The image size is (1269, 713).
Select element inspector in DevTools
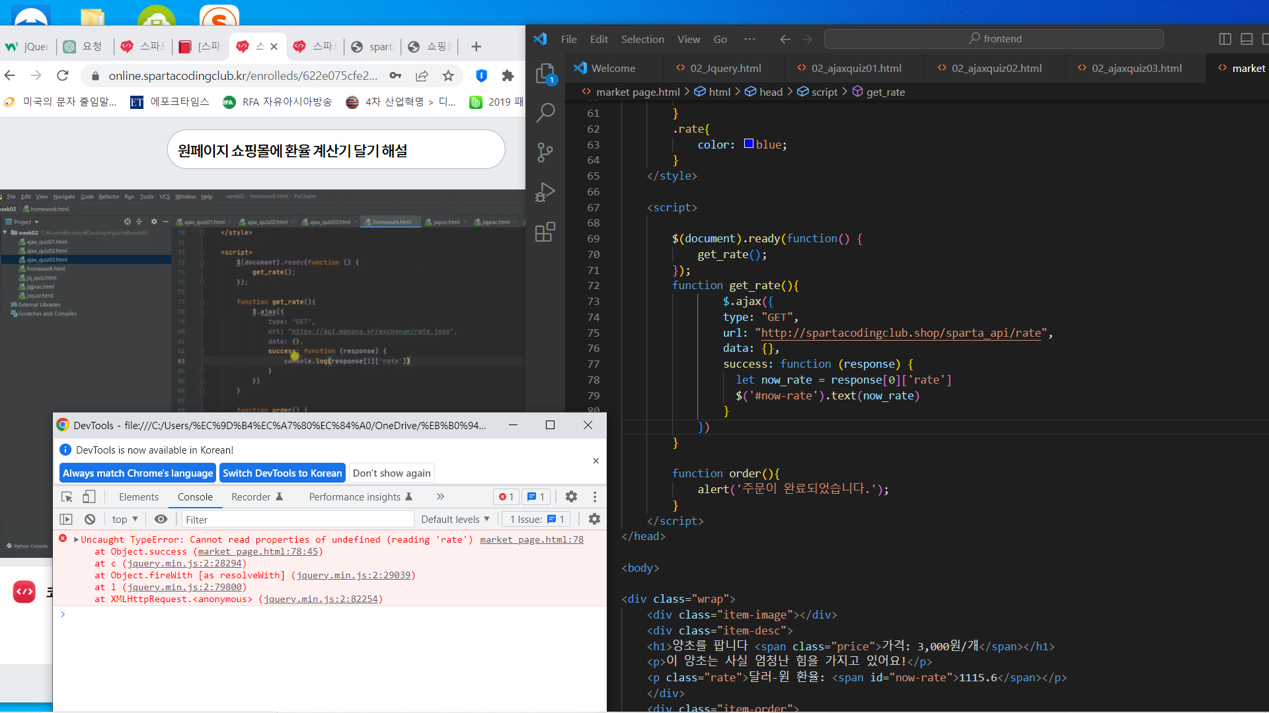pos(67,496)
